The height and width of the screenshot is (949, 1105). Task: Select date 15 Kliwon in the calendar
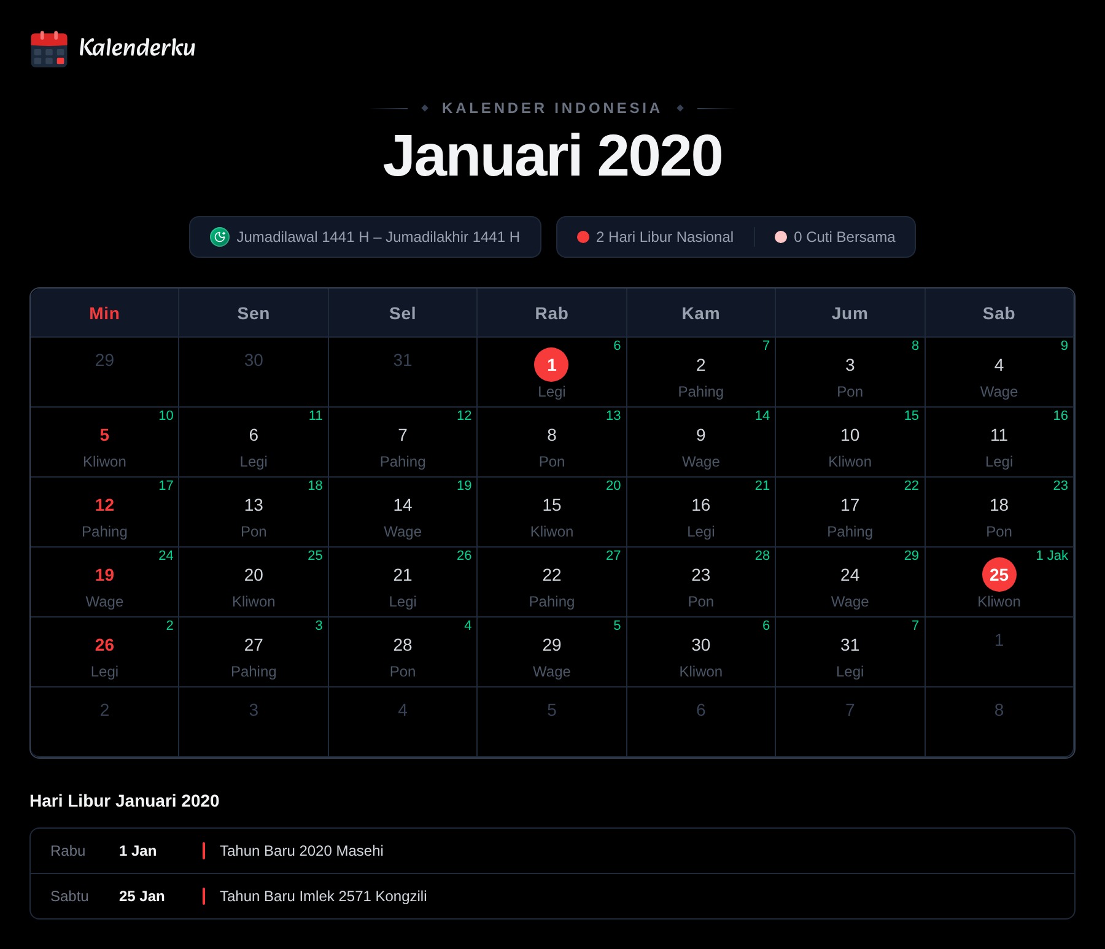coord(551,512)
